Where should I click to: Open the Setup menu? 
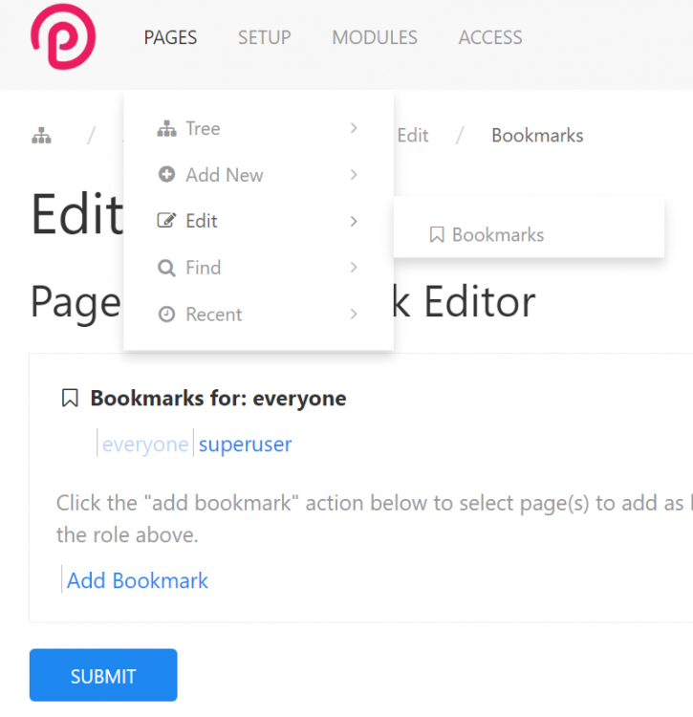point(264,38)
